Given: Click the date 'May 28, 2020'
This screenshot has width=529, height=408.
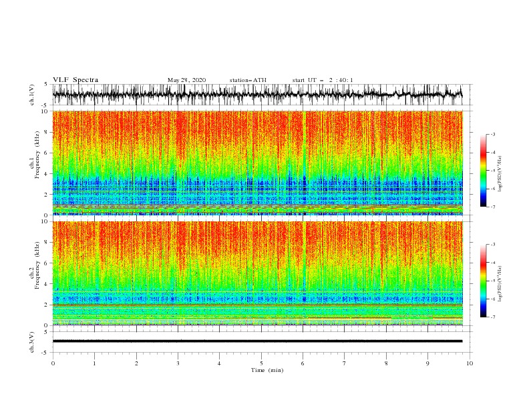Looking at the screenshot, I should coord(186,80).
